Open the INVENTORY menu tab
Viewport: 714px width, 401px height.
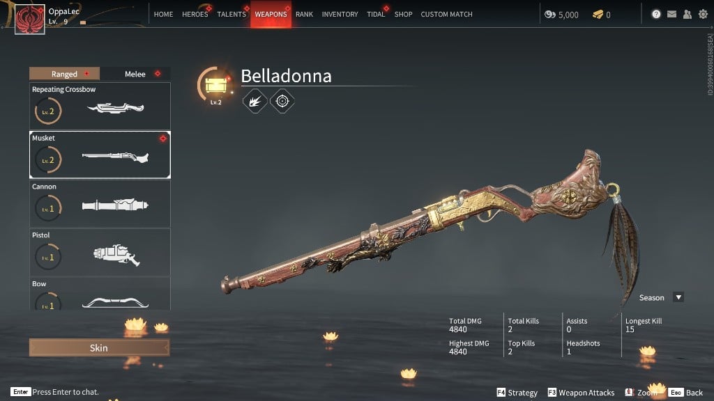point(340,14)
